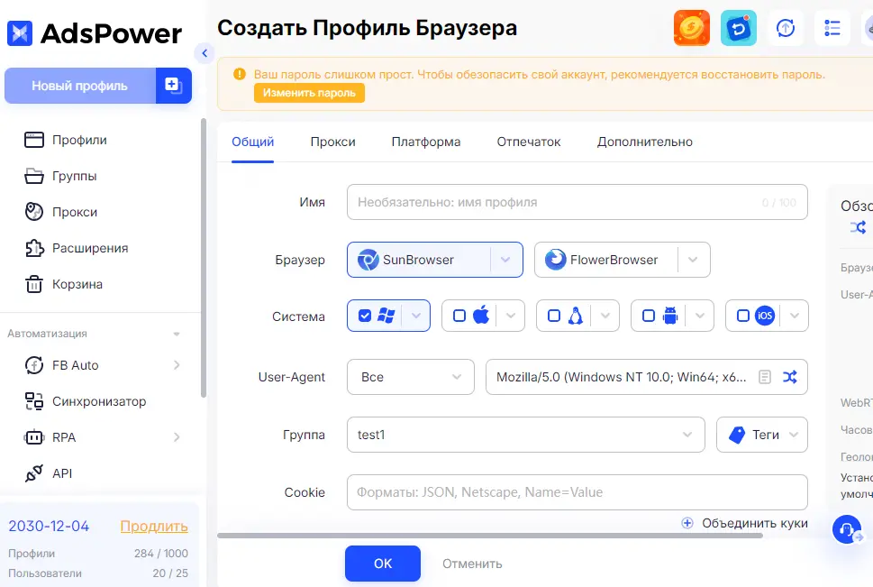Randomize User-Agent with shuffle icon

pos(789,378)
